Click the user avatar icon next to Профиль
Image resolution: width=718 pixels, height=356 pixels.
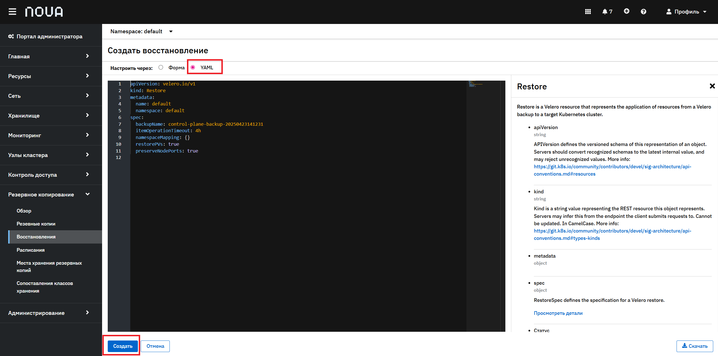point(669,12)
